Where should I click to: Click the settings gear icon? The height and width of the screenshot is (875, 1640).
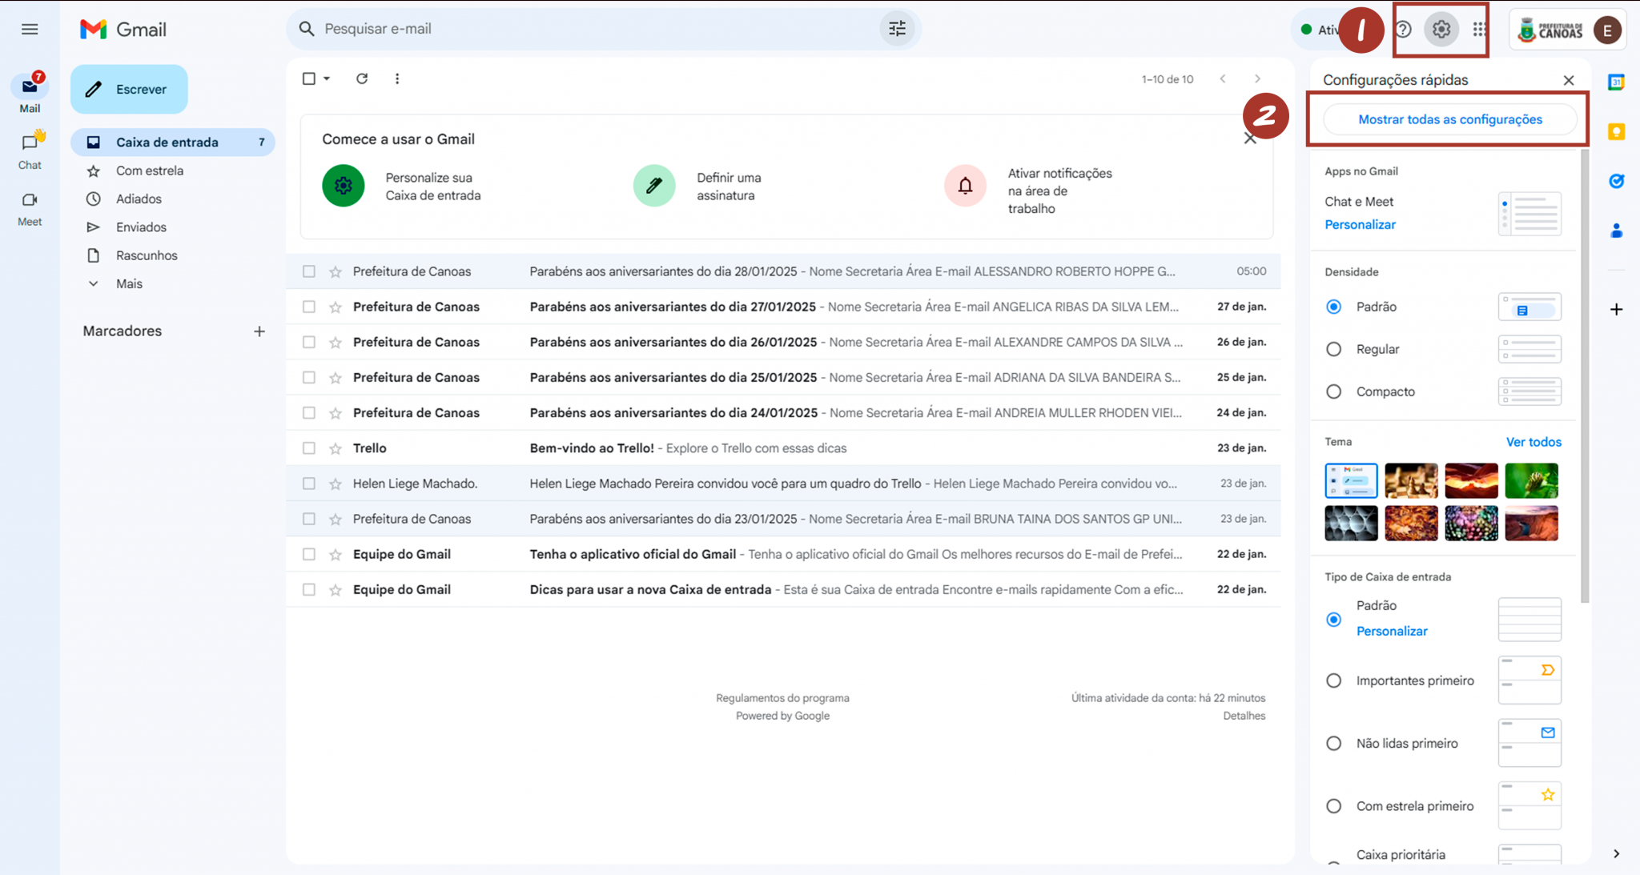pos(1441,30)
